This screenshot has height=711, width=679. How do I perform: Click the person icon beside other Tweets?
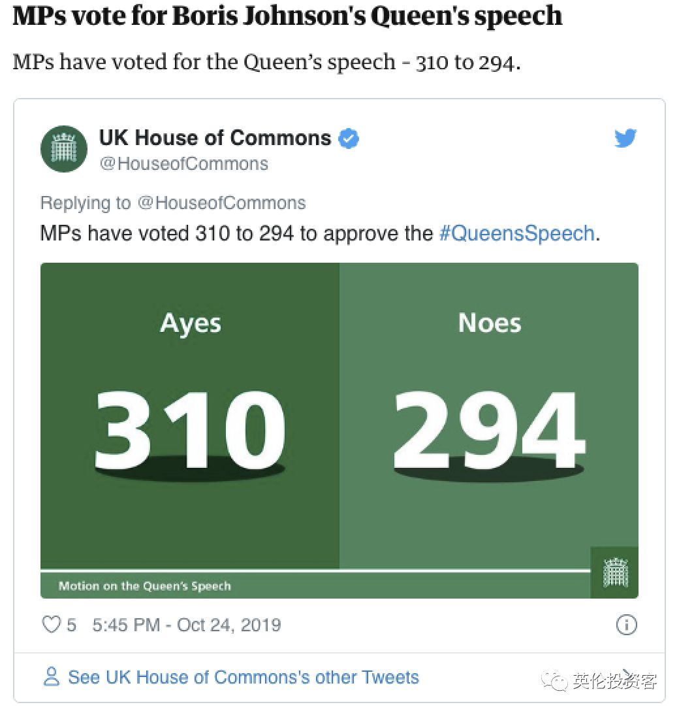51,676
